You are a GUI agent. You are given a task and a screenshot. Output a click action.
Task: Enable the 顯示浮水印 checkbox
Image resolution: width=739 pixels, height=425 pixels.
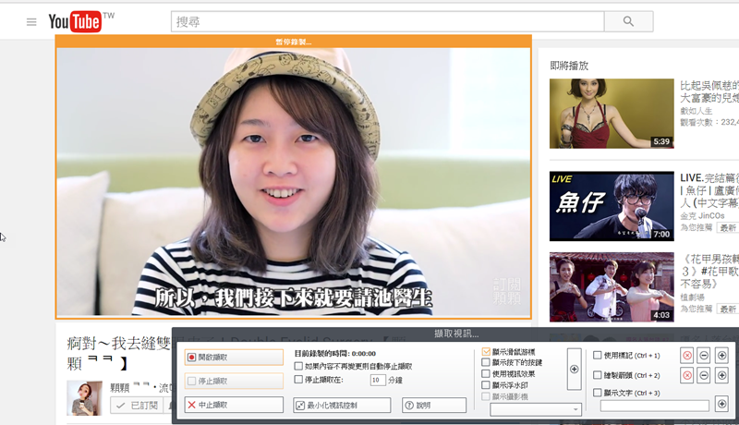point(486,385)
